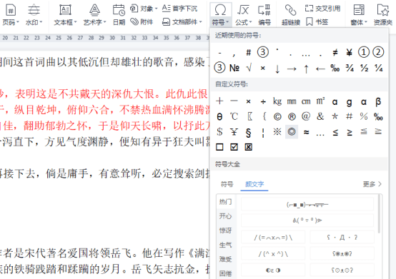Insert the ㎡ square meter symbol
Image resolution: width=396 pixels, height=279 pixels.
[x=320, y=101]
